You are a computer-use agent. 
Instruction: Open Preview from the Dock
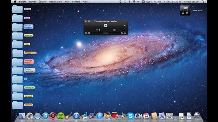[161, 116]
